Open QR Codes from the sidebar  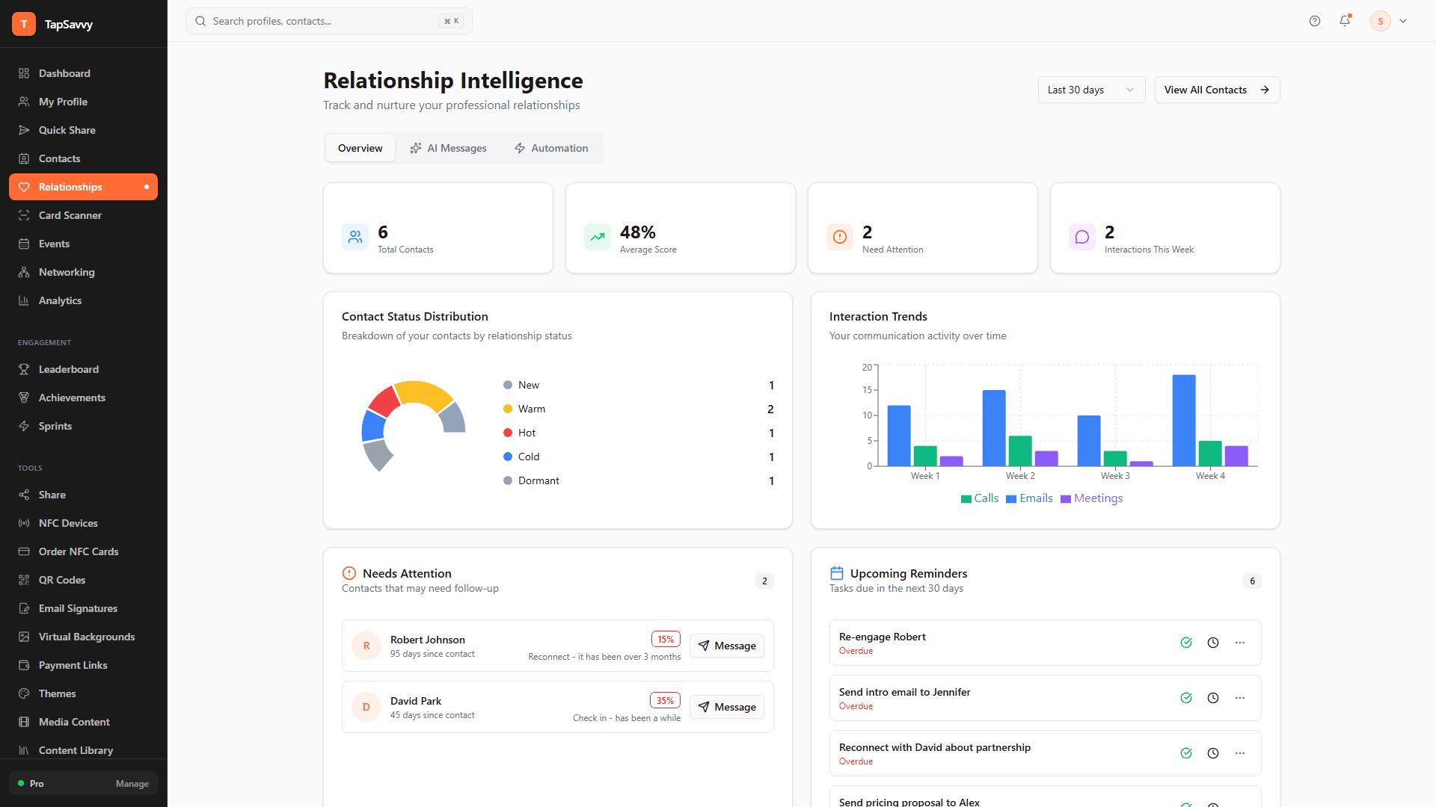point(63,580)
